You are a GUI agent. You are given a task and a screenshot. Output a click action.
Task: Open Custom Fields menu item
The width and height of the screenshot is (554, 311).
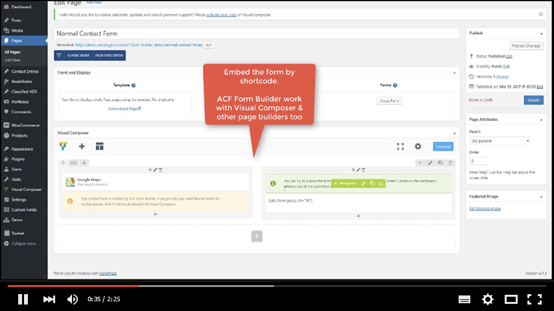click(x=23, y=210)
